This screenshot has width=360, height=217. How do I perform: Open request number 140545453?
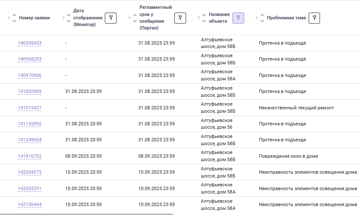click(x=29, y=43)
